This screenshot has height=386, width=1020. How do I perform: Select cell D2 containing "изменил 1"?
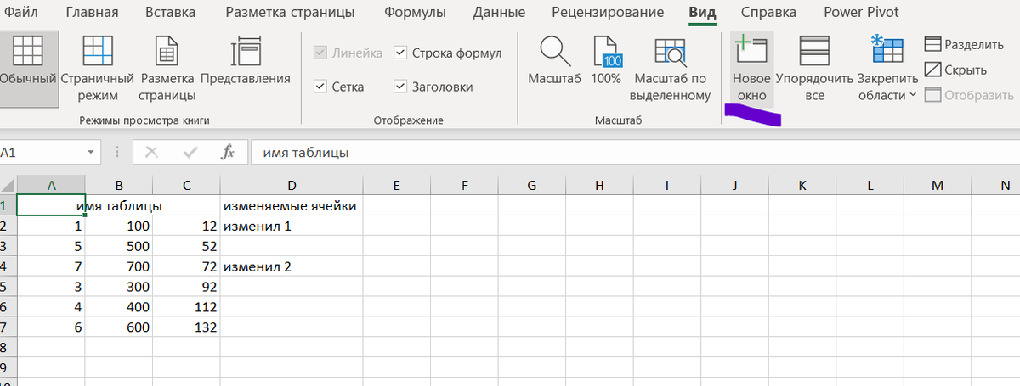(x=291, y=227)
